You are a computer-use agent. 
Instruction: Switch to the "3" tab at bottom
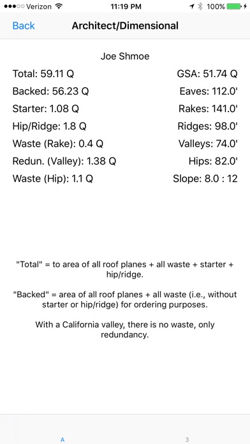[x=187, y=440]
